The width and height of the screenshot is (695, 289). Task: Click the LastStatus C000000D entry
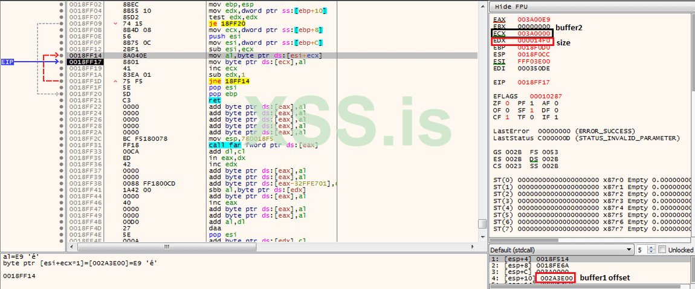[586, 138]
